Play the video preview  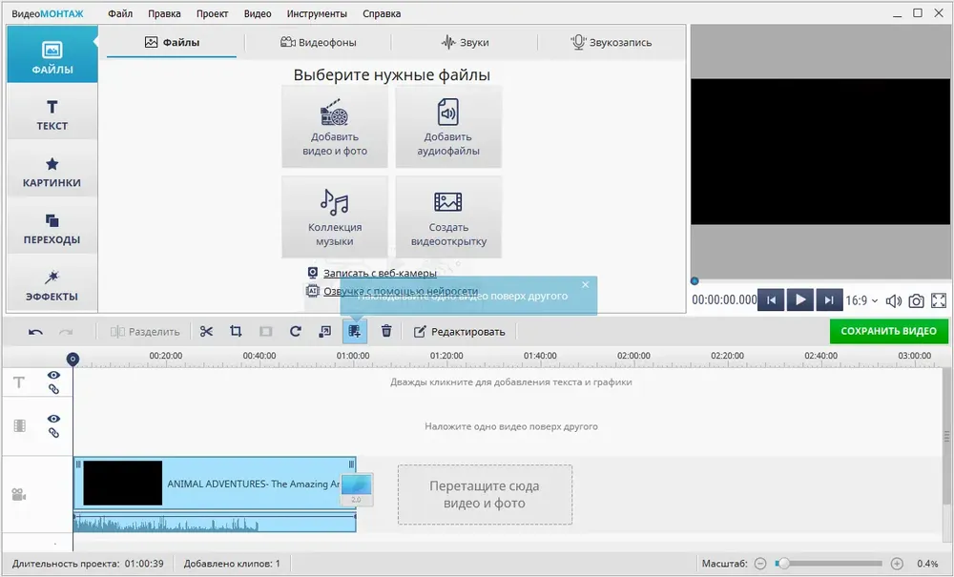[x=800, y=299]
